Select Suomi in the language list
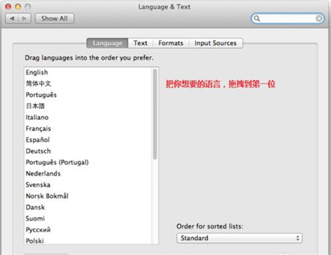 tap(88, 219)
